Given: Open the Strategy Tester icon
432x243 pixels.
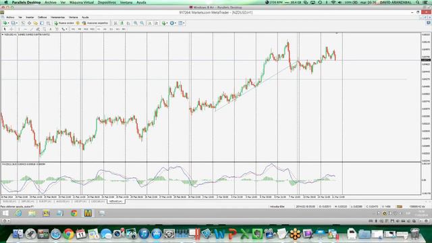Looking at the screenshot, I should (48, 23).
